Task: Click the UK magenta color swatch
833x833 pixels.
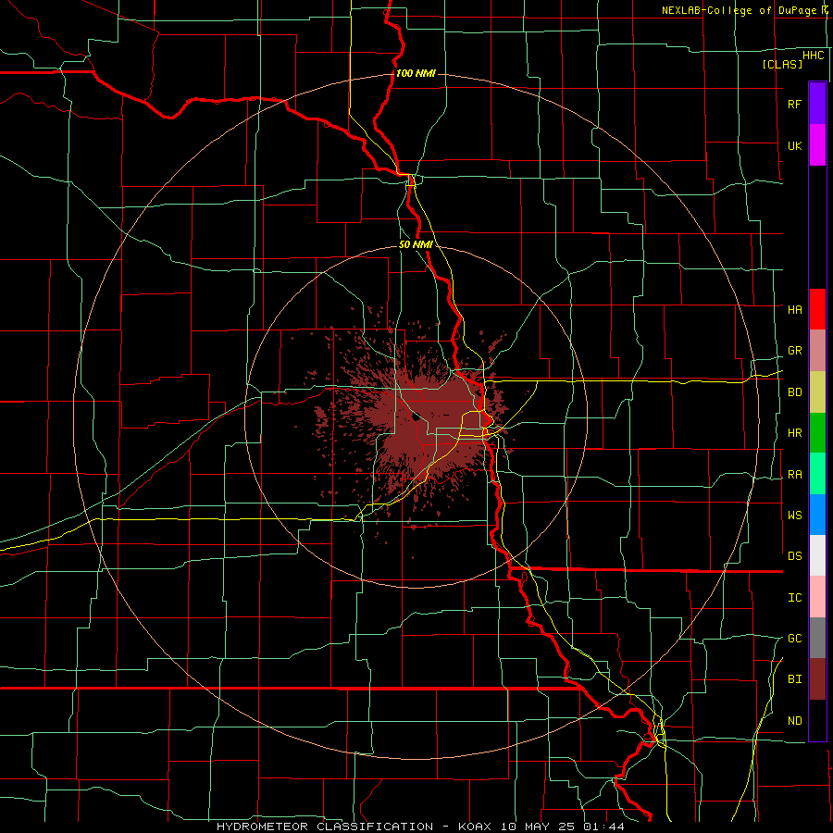Action: (x=817, y=145)
